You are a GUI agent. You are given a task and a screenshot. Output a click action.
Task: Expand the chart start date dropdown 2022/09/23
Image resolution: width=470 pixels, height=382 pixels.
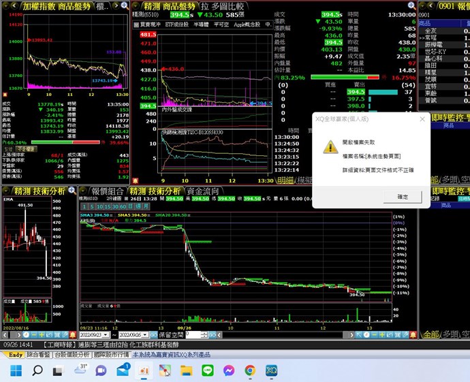[110, 336]
